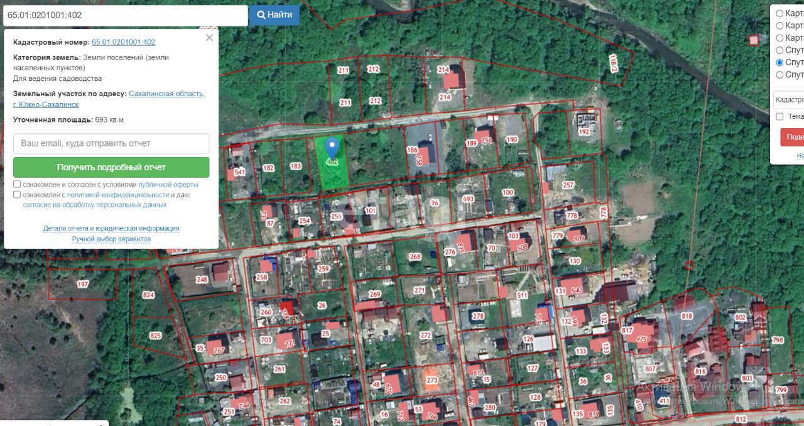Click parcel label 269 on the map
This screenshot has width=804, height=426.
click(375, 295)
